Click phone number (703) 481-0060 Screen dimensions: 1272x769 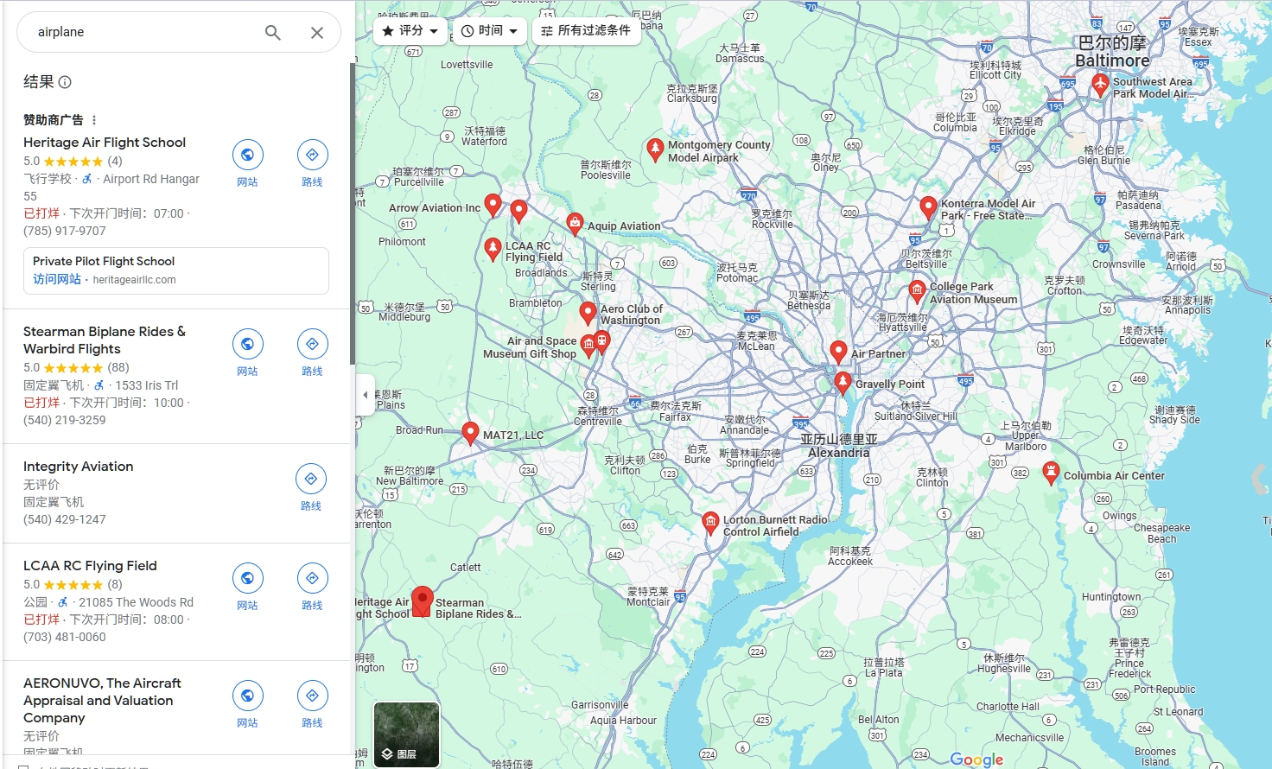[x=65, y=637]
